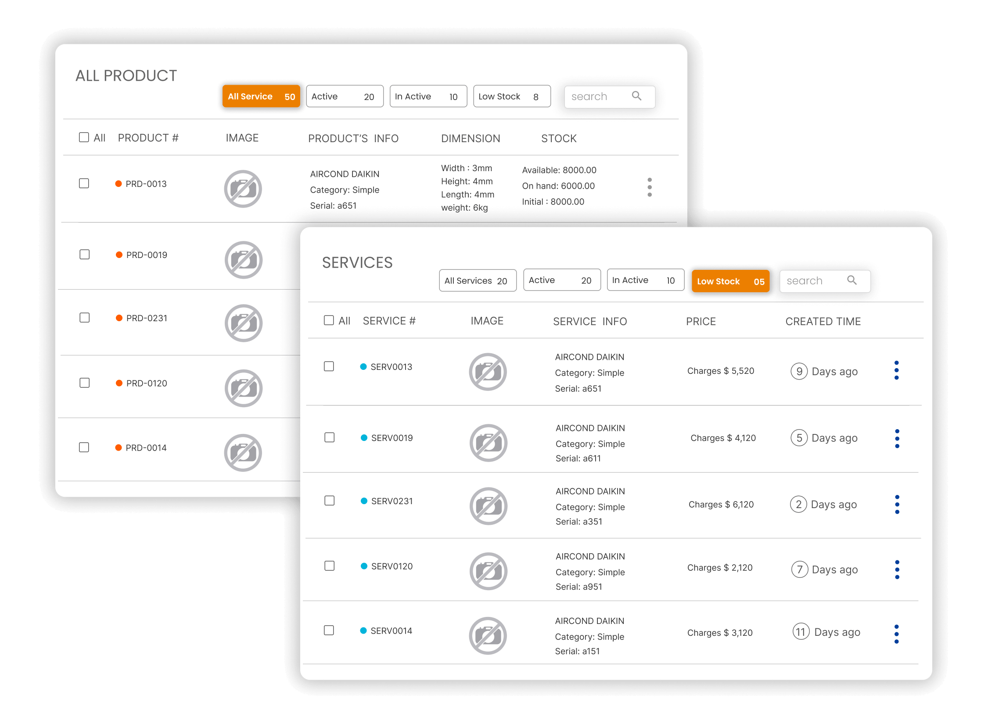The image size is (988, 724).
Task: Click the Low Stock 05 orange button
Action: pyautogui.click(x=730, y=281)
